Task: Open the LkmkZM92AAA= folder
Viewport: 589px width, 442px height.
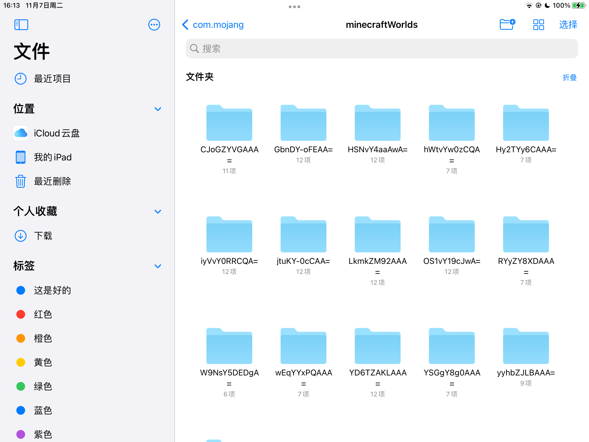Action: (378, 234)
